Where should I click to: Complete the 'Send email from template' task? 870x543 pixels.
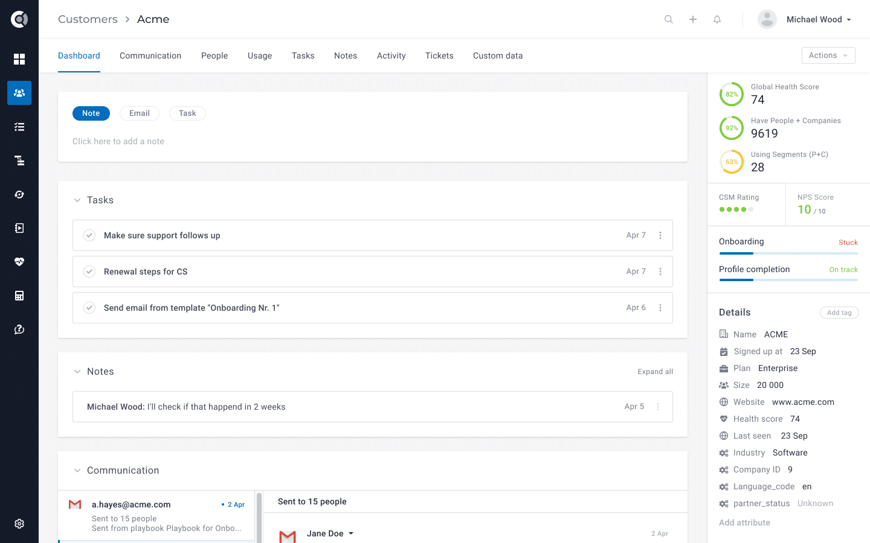(x=89, y=308)
